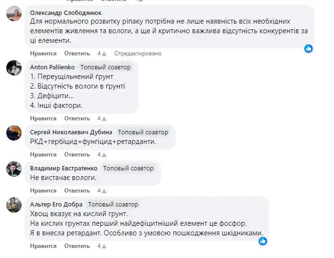Viewport: 334px width, 258px height.
Task: Click Anton Paliienko's avatar
Action: point(14,68)
